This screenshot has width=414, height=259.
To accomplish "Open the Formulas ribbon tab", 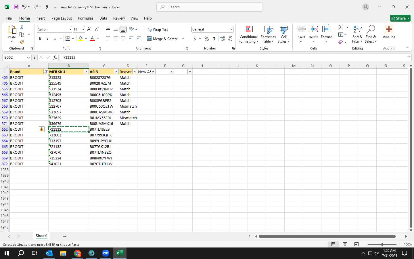I will [86, 18].
